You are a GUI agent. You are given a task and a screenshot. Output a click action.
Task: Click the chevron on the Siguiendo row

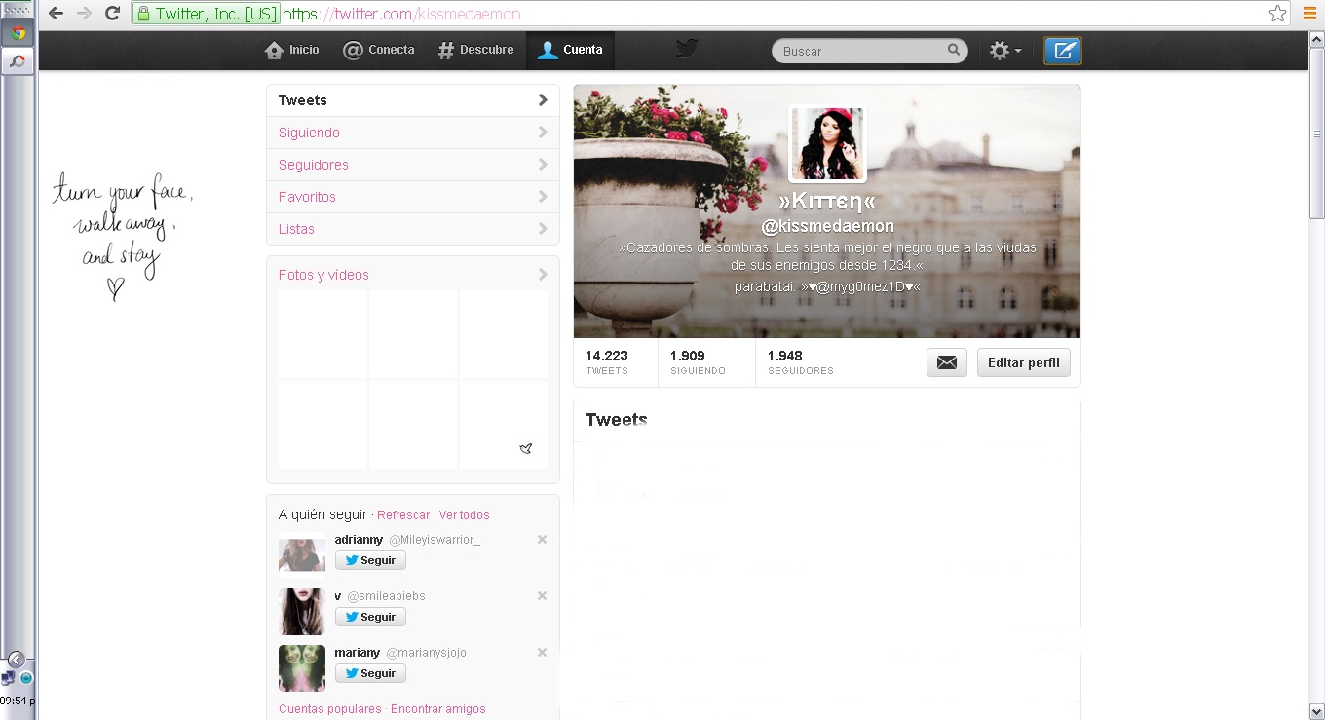(x=543, y=133)
